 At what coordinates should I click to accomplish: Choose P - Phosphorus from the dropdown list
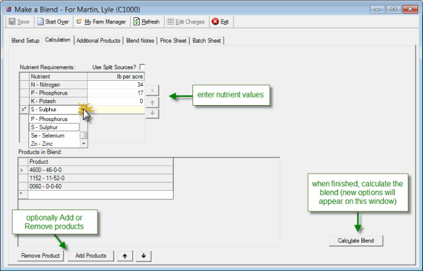tap(54, 119)
